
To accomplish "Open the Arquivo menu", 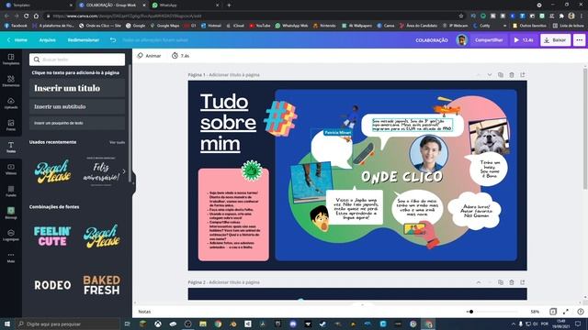I will click(47, 39).
